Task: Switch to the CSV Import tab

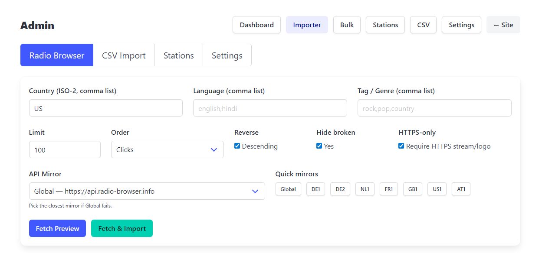Action: click(x=124, y=55)
